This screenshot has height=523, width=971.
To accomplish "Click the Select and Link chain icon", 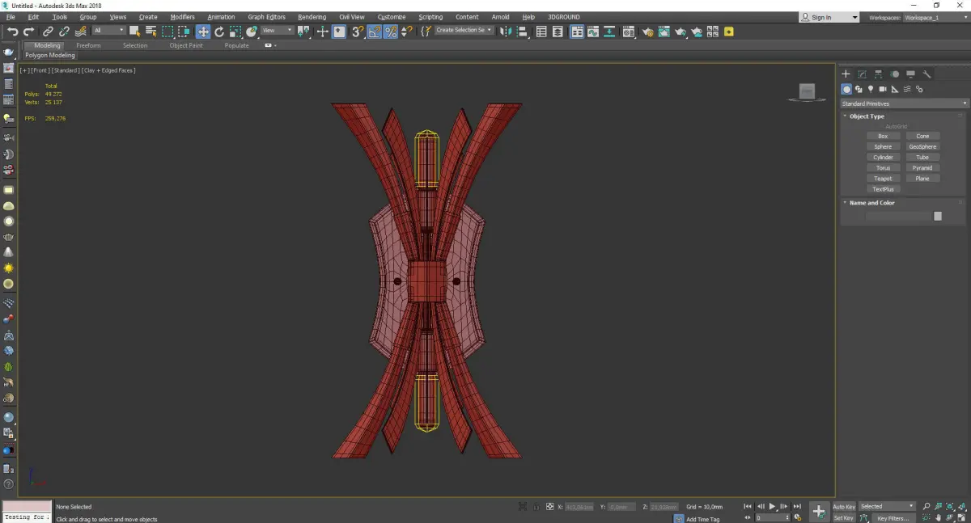I will [x=49, y=32].
